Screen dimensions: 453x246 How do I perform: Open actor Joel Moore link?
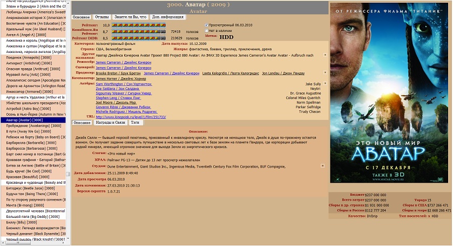tap(116, 102)
